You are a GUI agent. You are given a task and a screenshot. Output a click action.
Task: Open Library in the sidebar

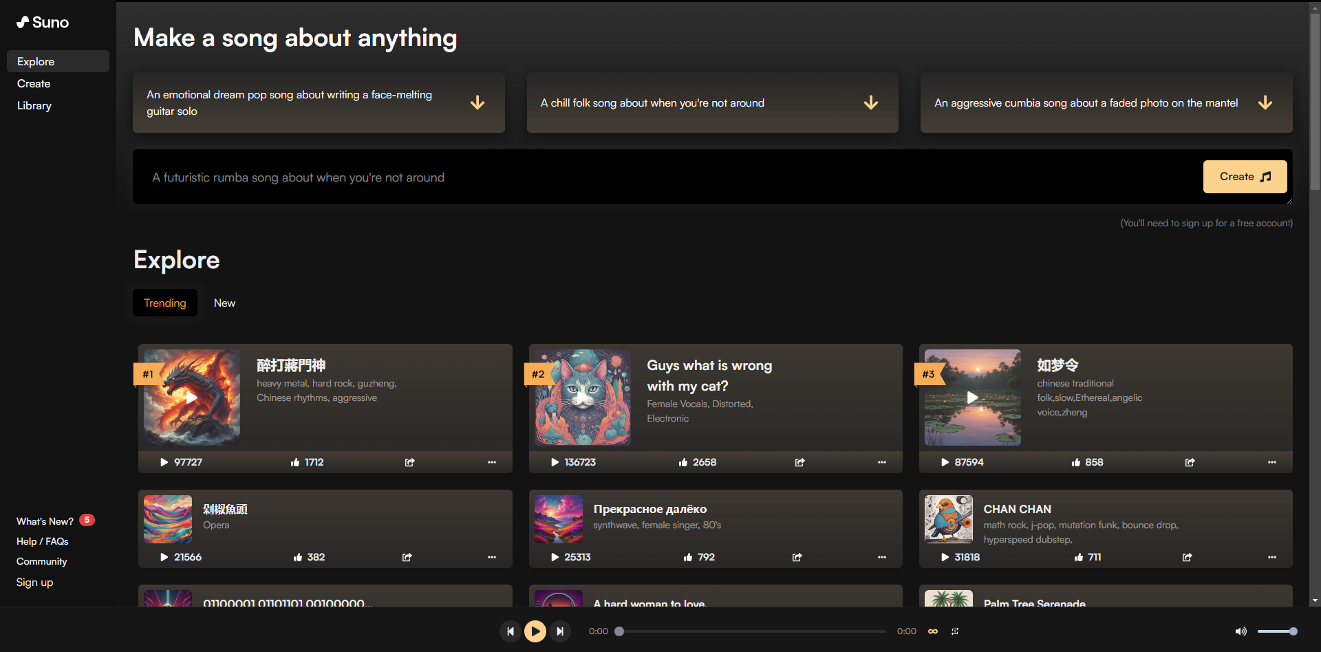pos(34,106)
